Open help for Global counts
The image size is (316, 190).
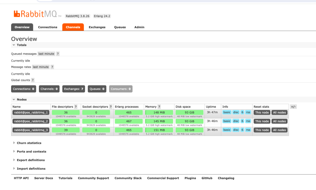[x=33, y=80]
